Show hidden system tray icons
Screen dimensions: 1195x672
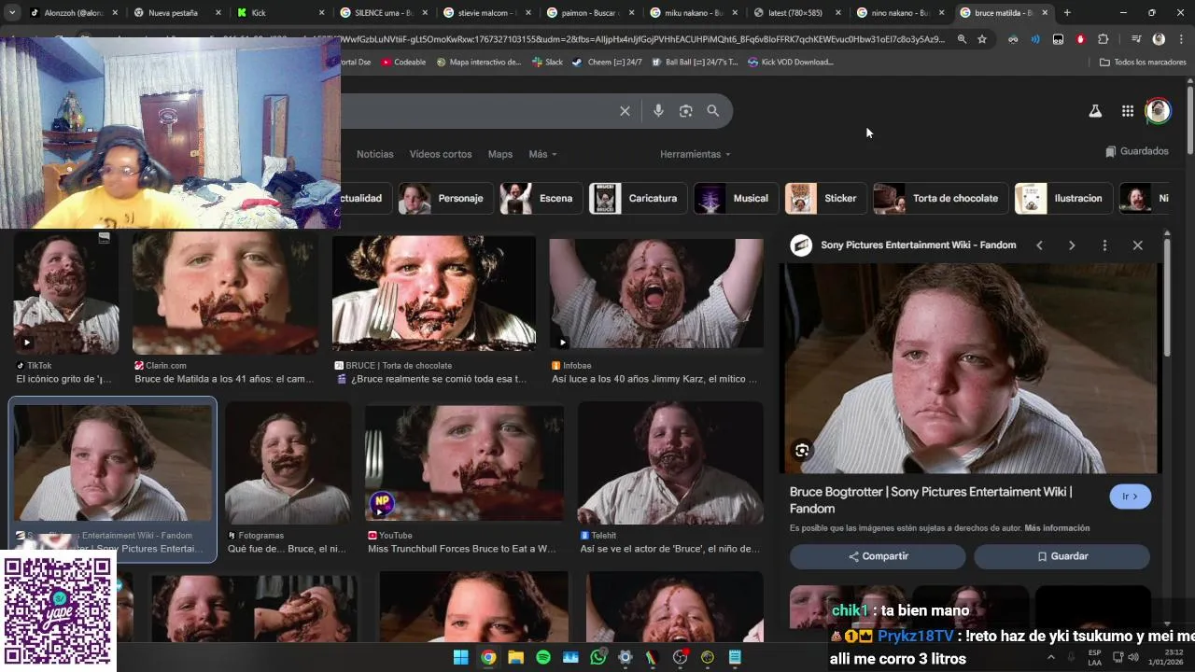coord(1051,657)
